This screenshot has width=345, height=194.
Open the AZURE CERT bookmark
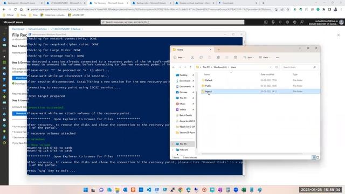pyautogui.click(x=76, y=15)
